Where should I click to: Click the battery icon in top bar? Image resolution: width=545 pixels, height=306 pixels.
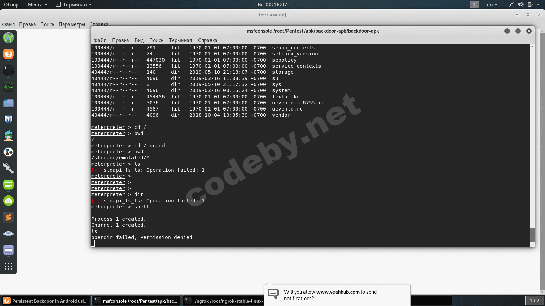click(530, 5)
